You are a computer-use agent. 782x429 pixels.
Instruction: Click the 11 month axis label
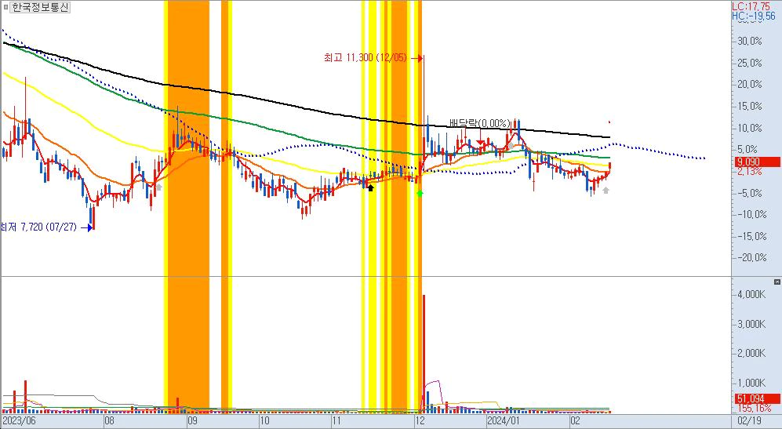click(x=336, y=421)
